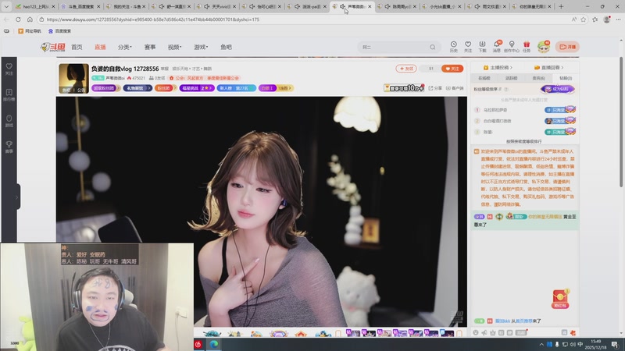Click browser refresh button
The height and width of the screenshot is (351, 625).
coord(18,19)
